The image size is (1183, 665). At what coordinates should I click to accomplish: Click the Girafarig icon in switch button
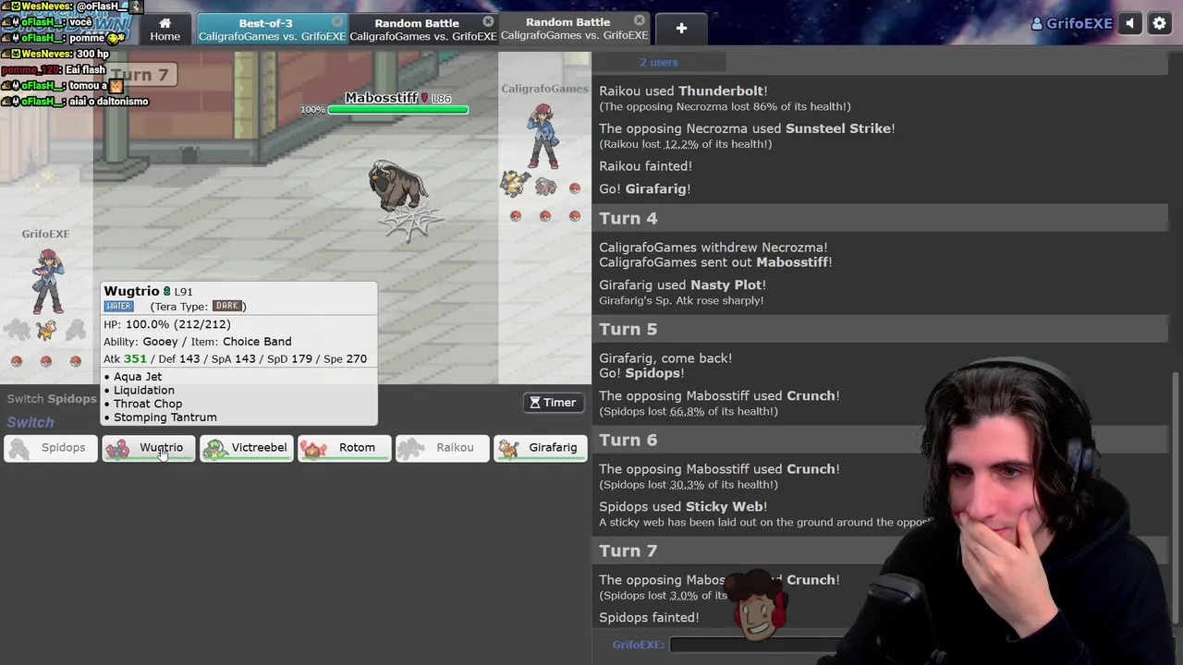click(509, 449)
